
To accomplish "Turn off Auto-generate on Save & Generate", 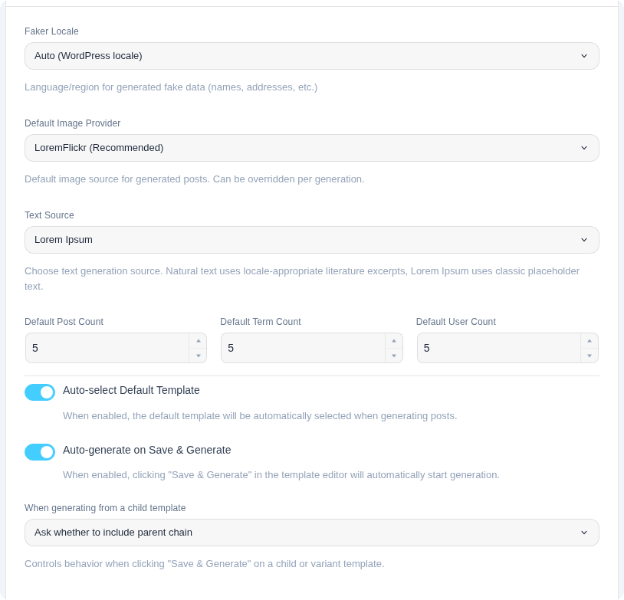I will (x=40, y=452).
